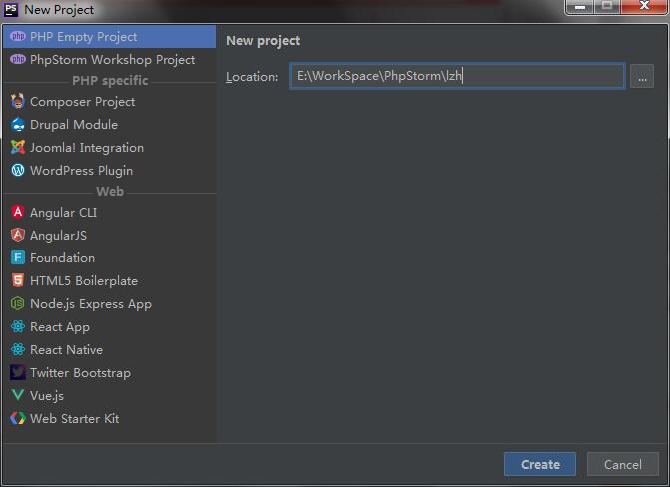Click the AngularJS shield icon
Viewport: 670px width, 487px height.
click(x=18, y=235)
